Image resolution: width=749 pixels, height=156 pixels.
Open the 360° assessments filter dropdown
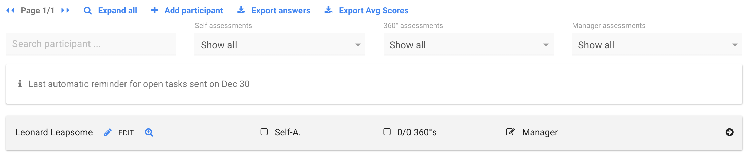point(469,44)
